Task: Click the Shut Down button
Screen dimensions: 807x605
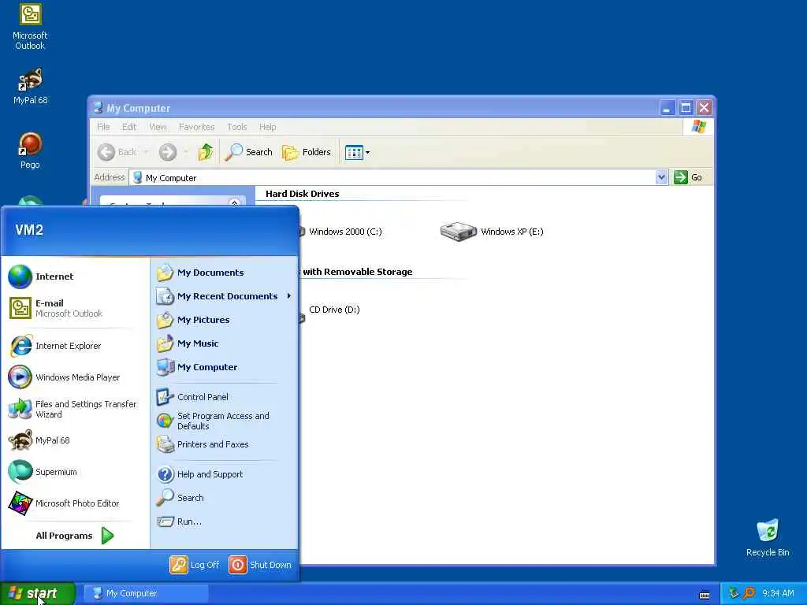Action: (260, 565)
